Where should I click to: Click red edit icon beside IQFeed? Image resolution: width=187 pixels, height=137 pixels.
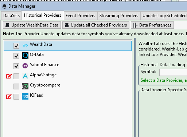click(9, 96)
